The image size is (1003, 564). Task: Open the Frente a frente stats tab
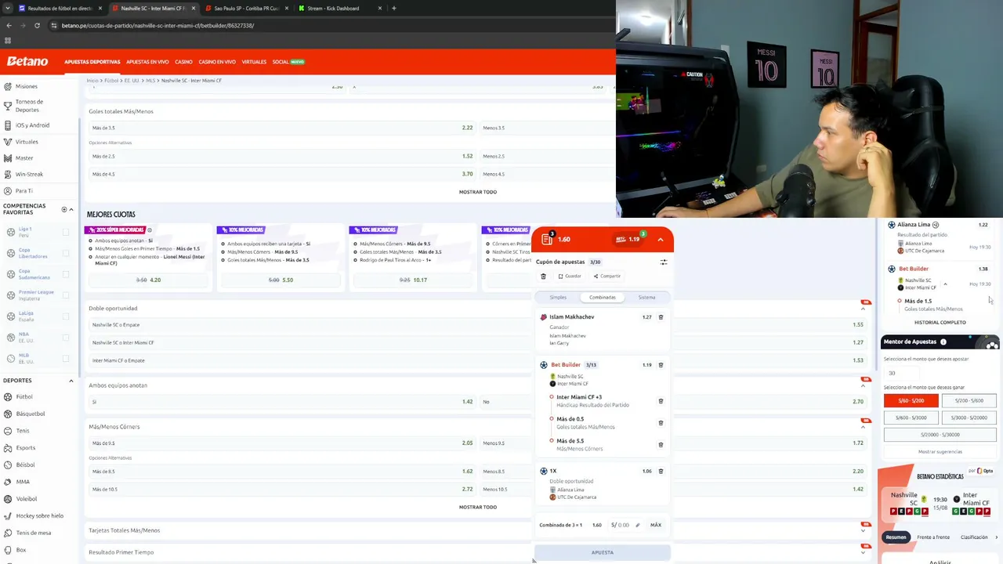click(x=933, y=537)
